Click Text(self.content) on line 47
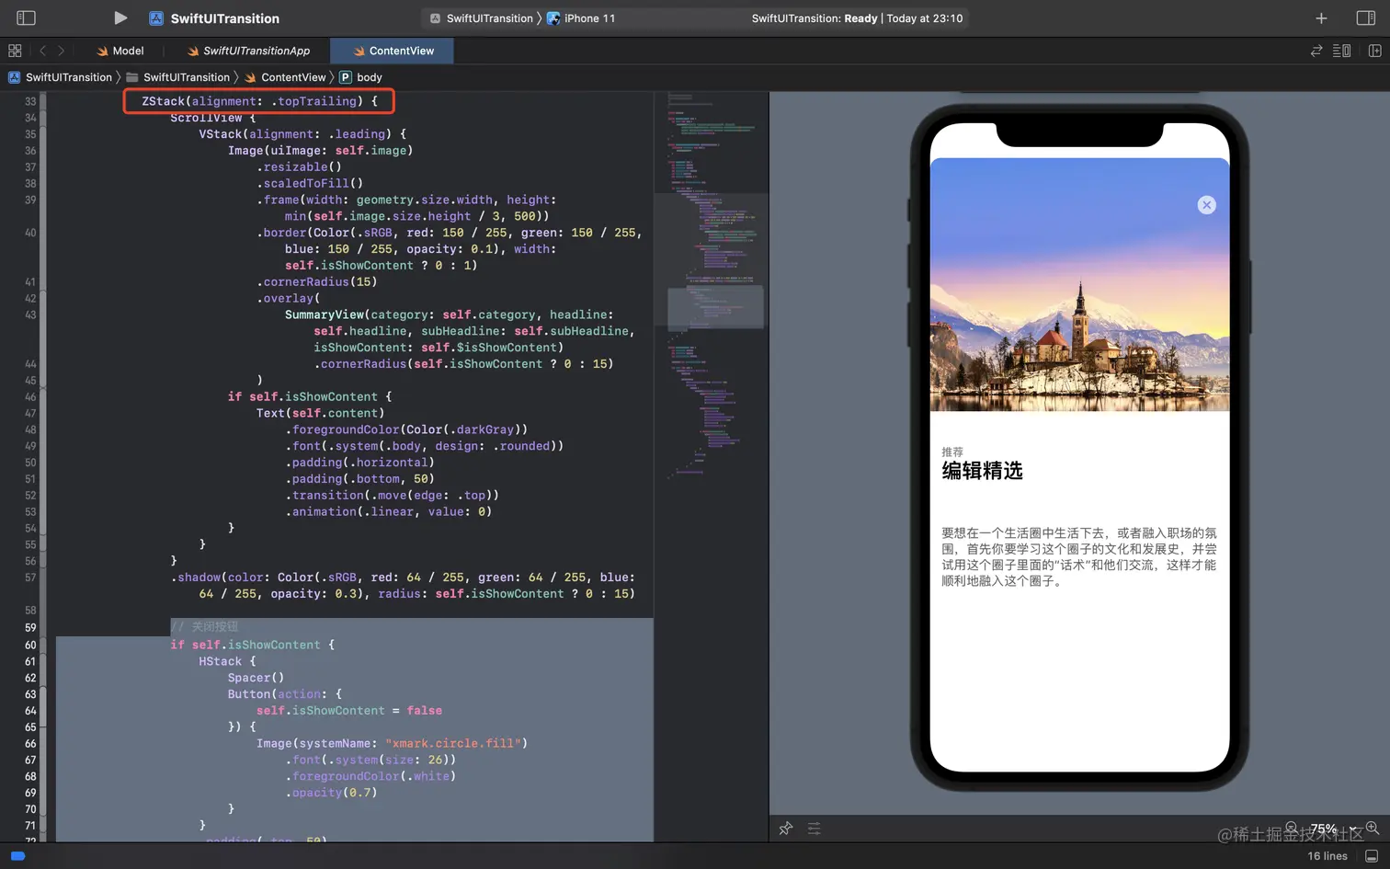The image size is (1390, 869). [320, 414]
